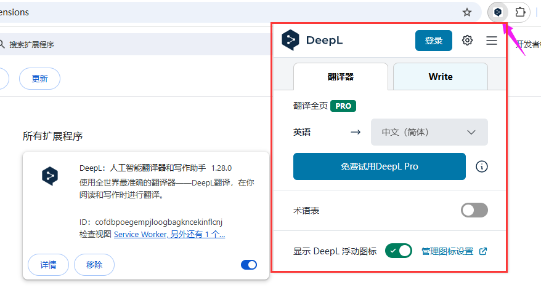Image resolution: width=541 pixels, height=301 pixels.
Task: Click 免费试用DeepL Pro button
Action: [x=379, y=166]
